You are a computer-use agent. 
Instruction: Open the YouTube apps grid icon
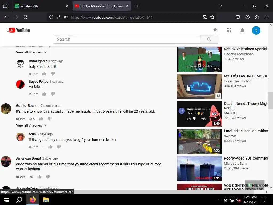(x=228, y=30)
